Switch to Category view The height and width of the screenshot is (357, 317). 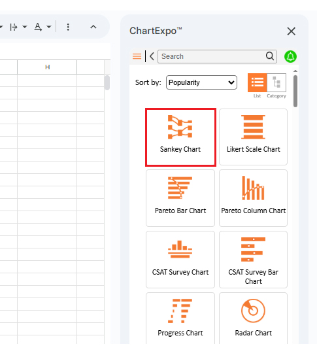(x=276, y=82)
